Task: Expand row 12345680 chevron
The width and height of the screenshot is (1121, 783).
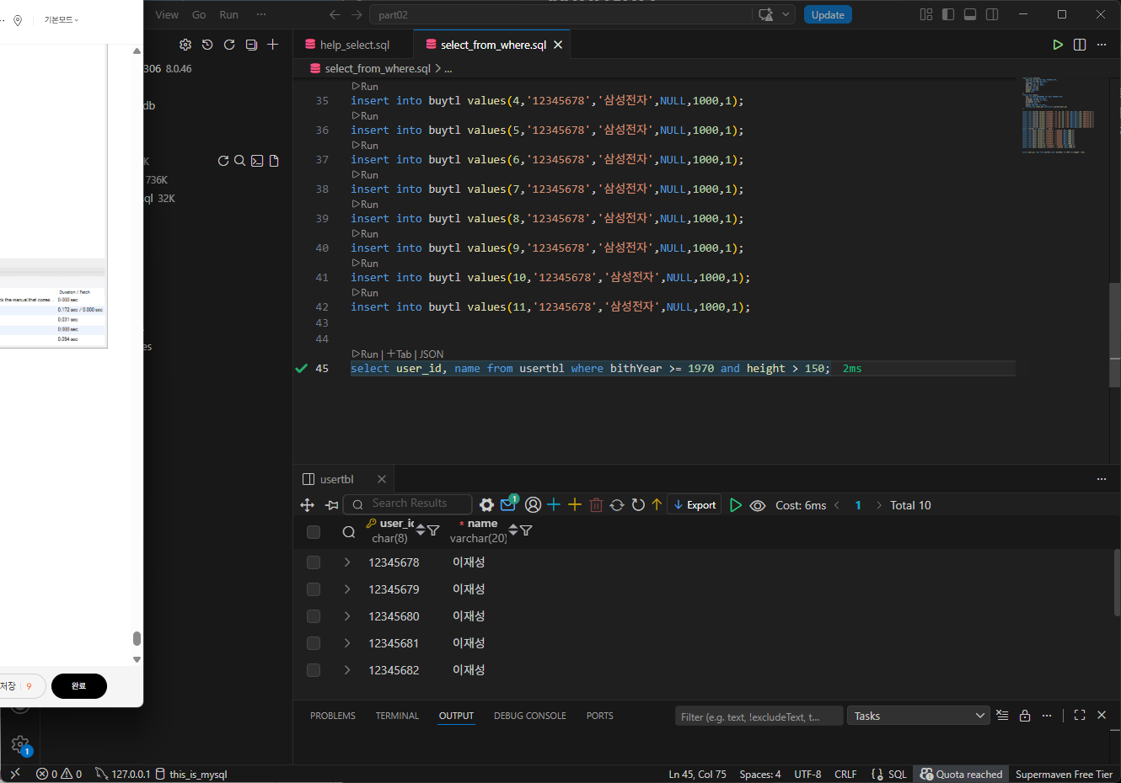Action: 347,616
